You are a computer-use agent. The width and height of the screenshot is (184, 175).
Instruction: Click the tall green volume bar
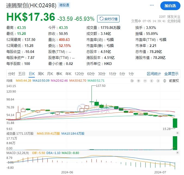(175, 143)
